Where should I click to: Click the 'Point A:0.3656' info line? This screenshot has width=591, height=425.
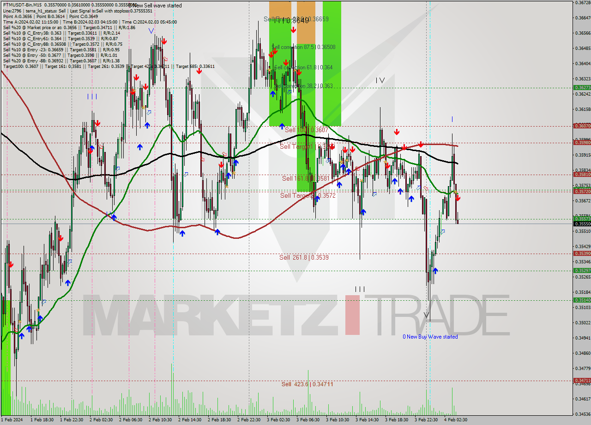50,16
